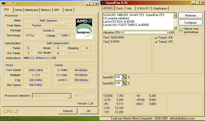Click the Speed01 stepper arrows

tap(124, 77)
